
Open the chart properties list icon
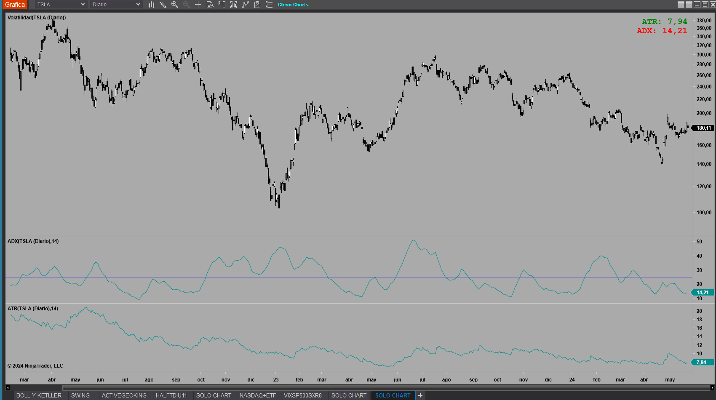click(x=269, y=5)
